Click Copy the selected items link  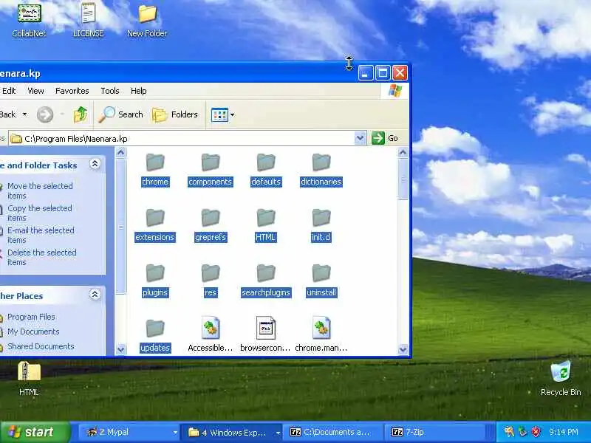(40, 213)
